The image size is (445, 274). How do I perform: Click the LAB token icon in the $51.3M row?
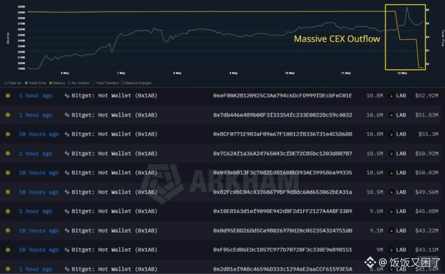391,134
